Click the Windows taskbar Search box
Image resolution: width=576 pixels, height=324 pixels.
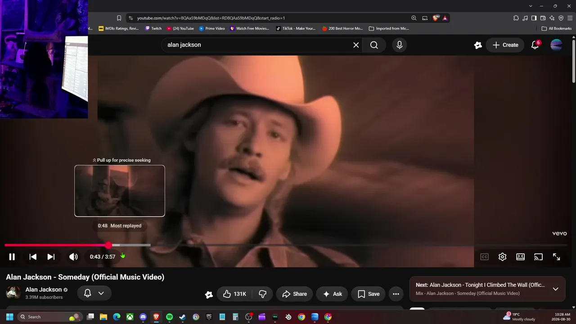tap(50, 317)
